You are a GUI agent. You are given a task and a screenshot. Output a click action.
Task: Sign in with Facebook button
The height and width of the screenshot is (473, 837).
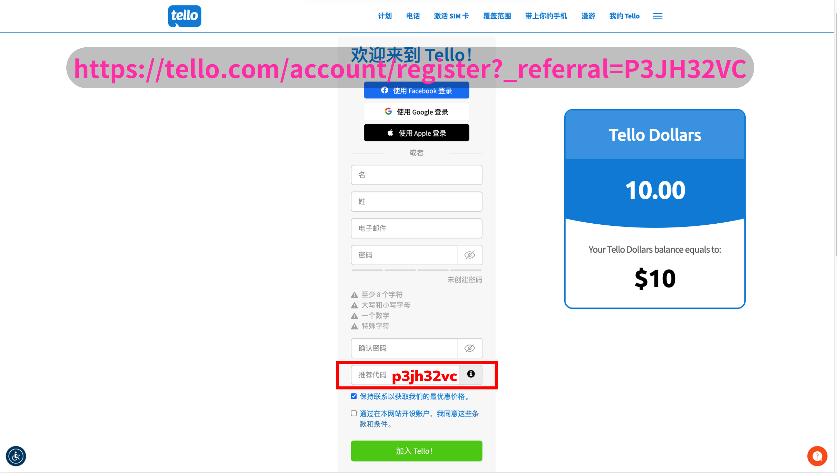click(x=416, y=91)
